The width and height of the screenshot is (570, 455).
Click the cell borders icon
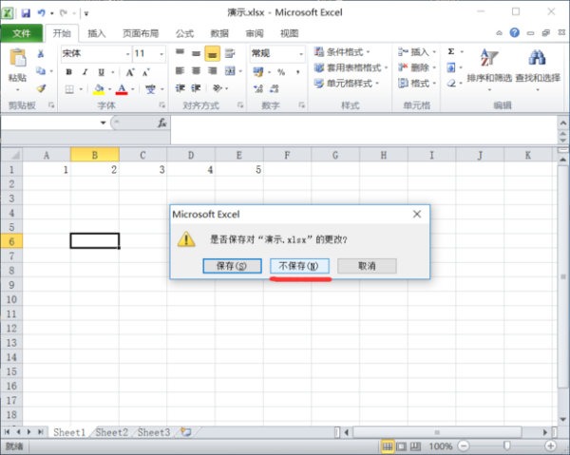(69, 89)
